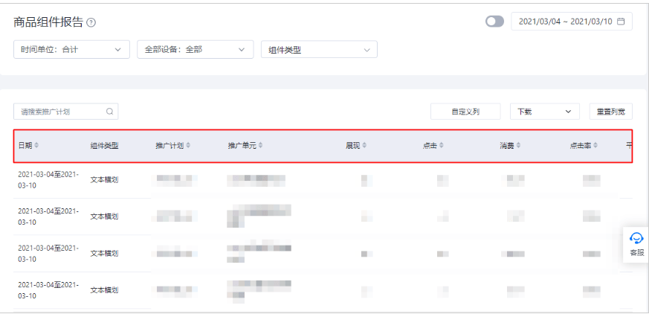Click the search magnifier icon
The width and height of the screenshot is (649, 314).
point(110,112)
